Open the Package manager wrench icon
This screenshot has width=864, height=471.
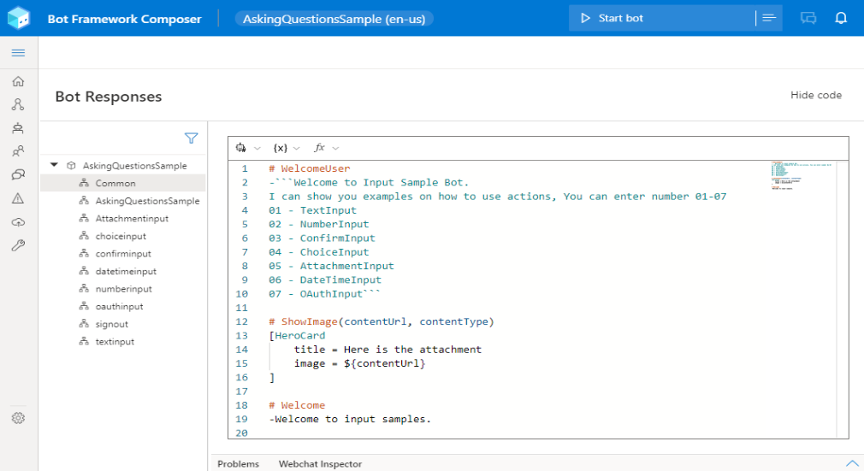pyautogui.click(x=18, y=245)
